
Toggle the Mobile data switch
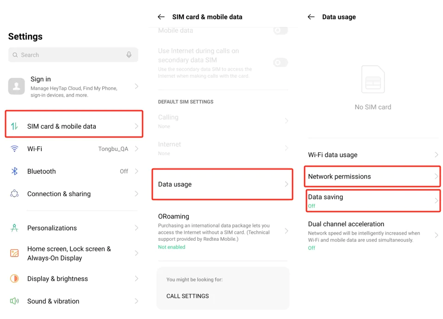(x=281, y=30)
